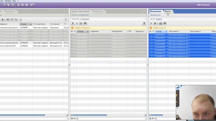Switch to the Параметры tab
Screen dimensions: 216x121
point(98,11)
